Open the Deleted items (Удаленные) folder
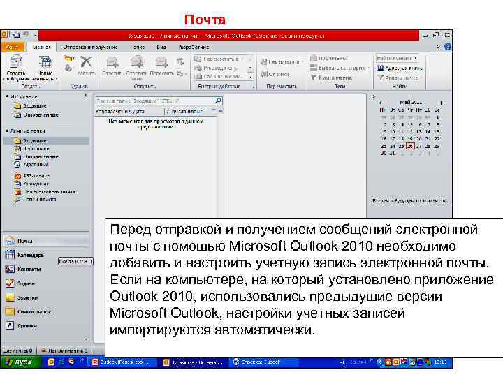This screenshot has width=503, height=377. 31,165
